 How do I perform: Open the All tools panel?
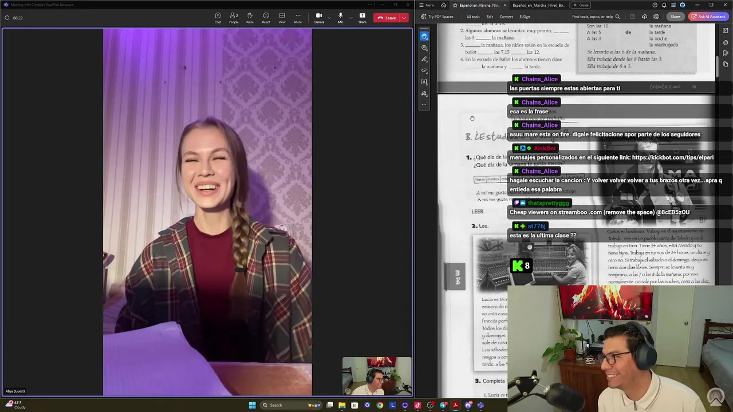[x=473, y=17]
